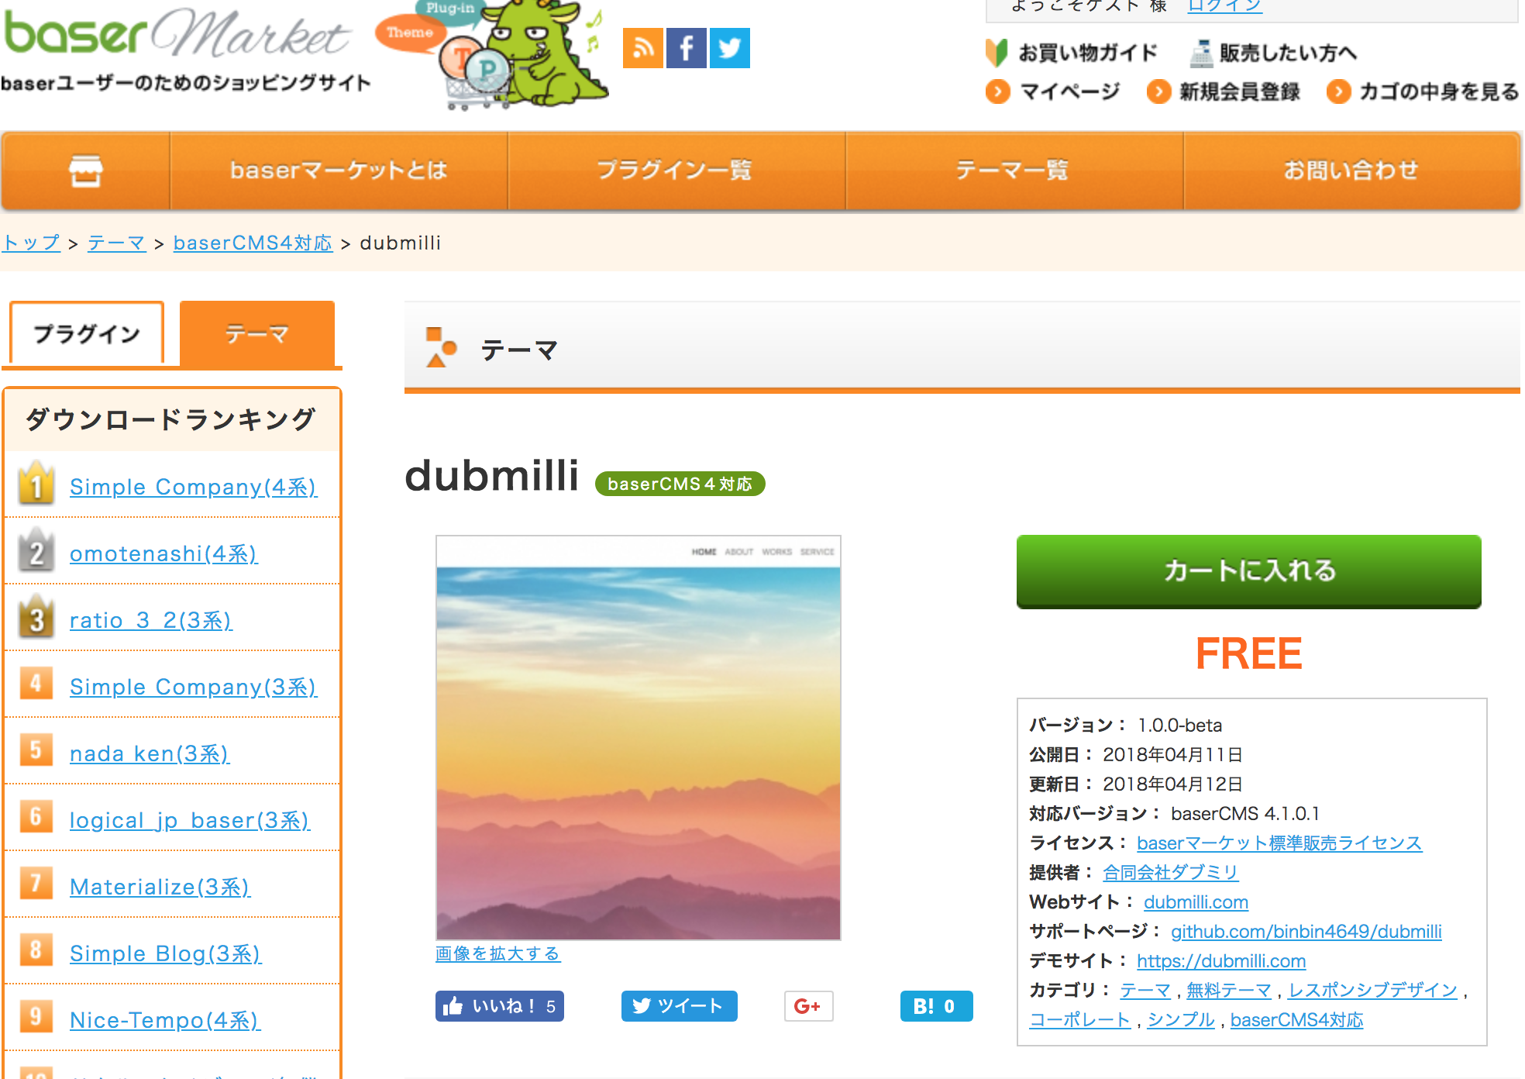Open テーマ一覧 in navigation bar
Image resolution: width=1525 pixels, height=1079 pixels.
[1014, 171]
